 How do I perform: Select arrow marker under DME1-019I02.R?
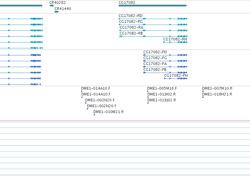pyautogui.click(x=148, y=97)
